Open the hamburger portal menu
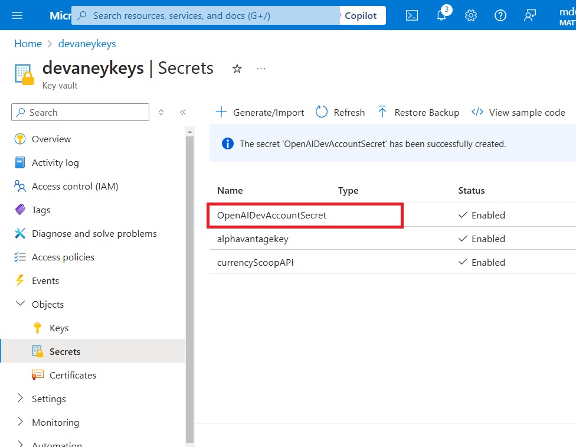Image resolution: width=576 pixels, height=447 pixels. [17, 15]
